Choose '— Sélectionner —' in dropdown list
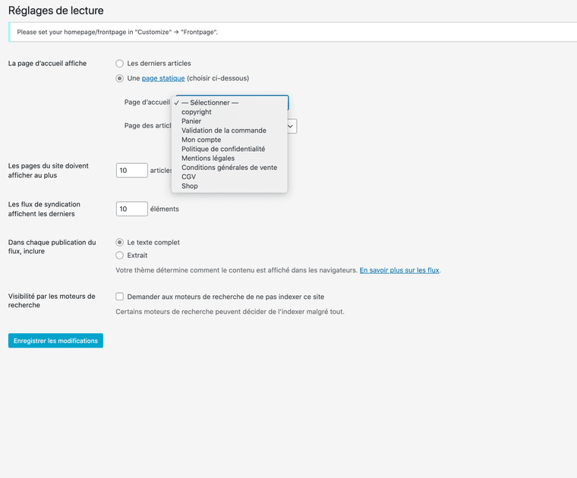 (210, 103)
